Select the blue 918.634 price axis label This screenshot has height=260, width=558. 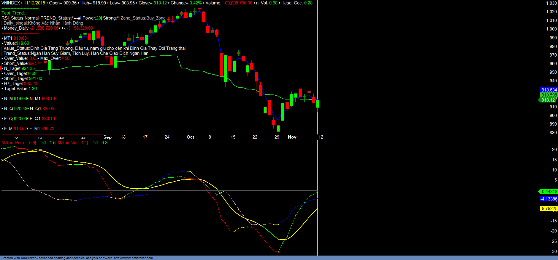tap(549, 90)
